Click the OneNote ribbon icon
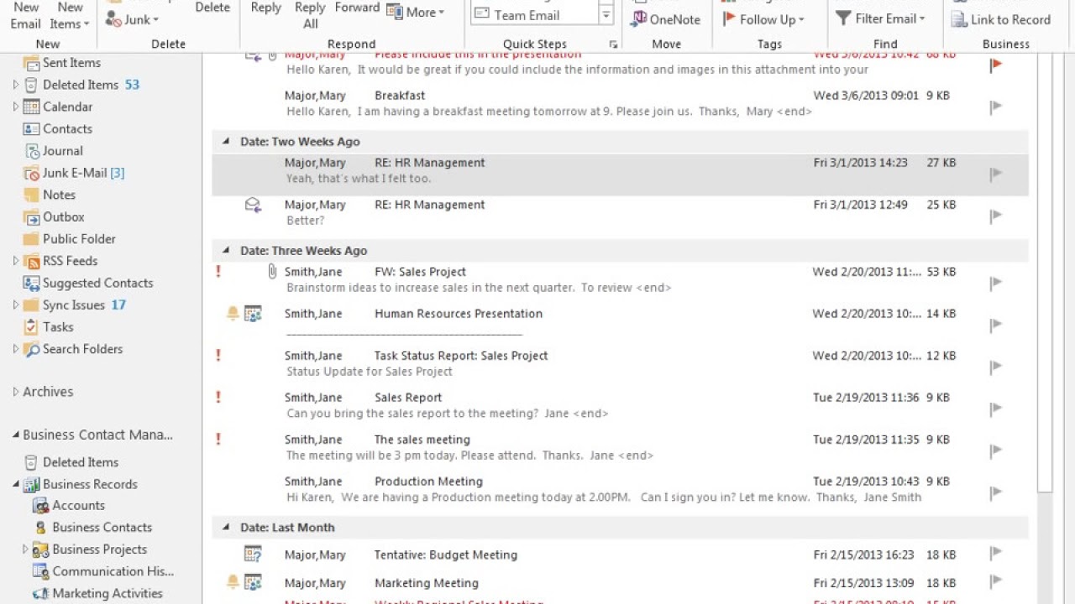This screenshot has width=1075, height=604. pyautogui.click(x=638, y=19)
